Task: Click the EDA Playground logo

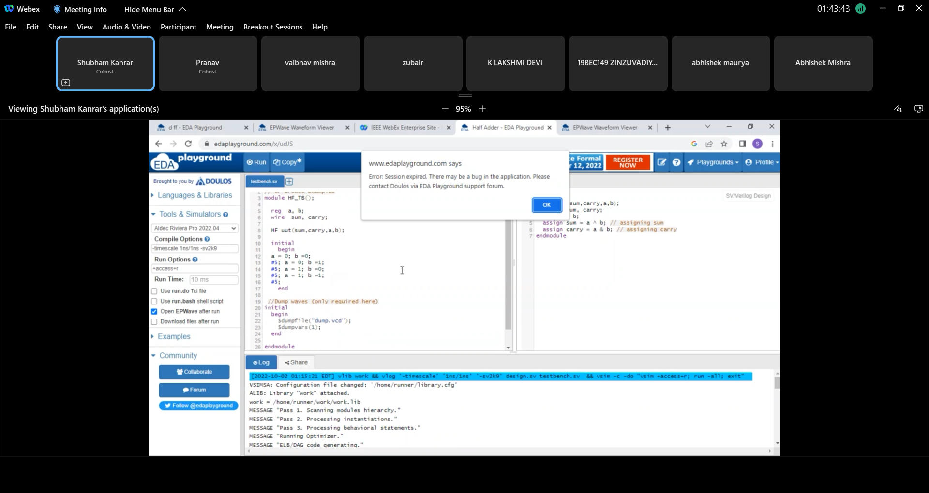Action: coord(191,162)
